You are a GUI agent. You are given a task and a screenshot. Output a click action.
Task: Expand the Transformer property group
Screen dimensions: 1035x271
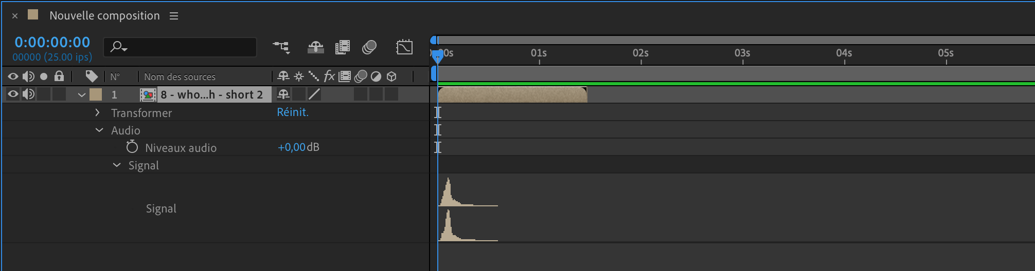coord(97,112)
